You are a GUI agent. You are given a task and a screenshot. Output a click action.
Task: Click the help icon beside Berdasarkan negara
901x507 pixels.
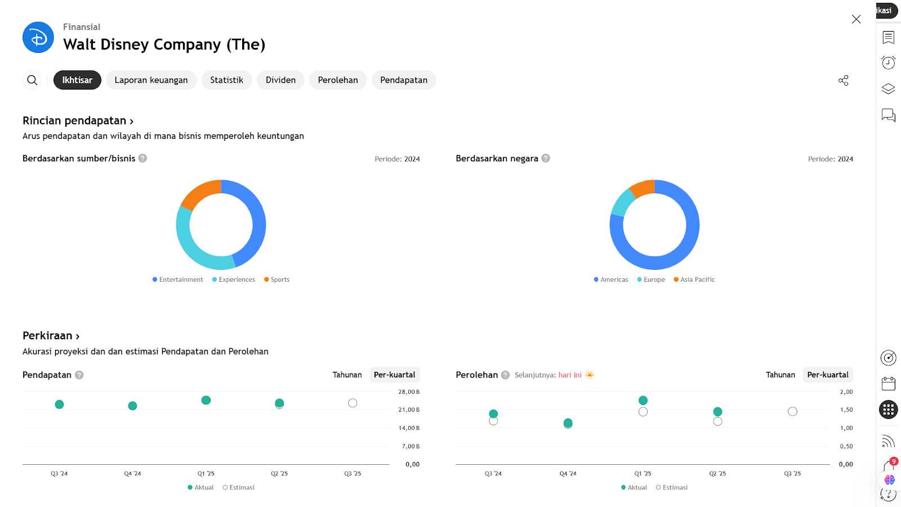546,158
